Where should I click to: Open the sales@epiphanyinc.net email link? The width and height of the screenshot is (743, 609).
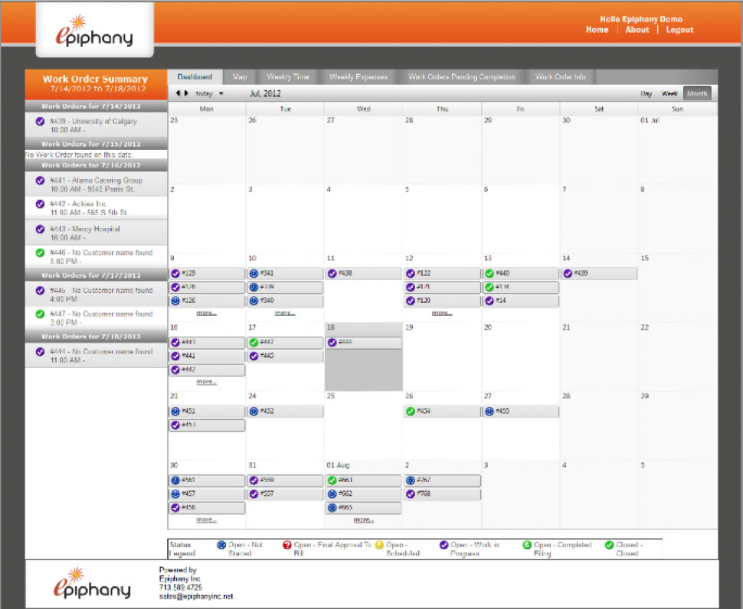click(196, 597)
